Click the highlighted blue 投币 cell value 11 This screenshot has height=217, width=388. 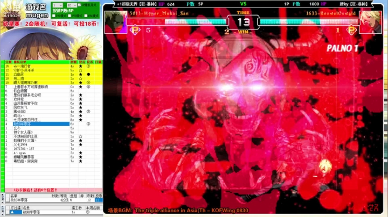(99, 200)
